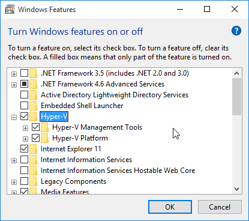Viewport: 249px width, 221px height.
Task: Confirm changes with the OK button
Action: tap(170, 207)
